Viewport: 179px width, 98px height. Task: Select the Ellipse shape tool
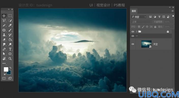tap(10, 54)
